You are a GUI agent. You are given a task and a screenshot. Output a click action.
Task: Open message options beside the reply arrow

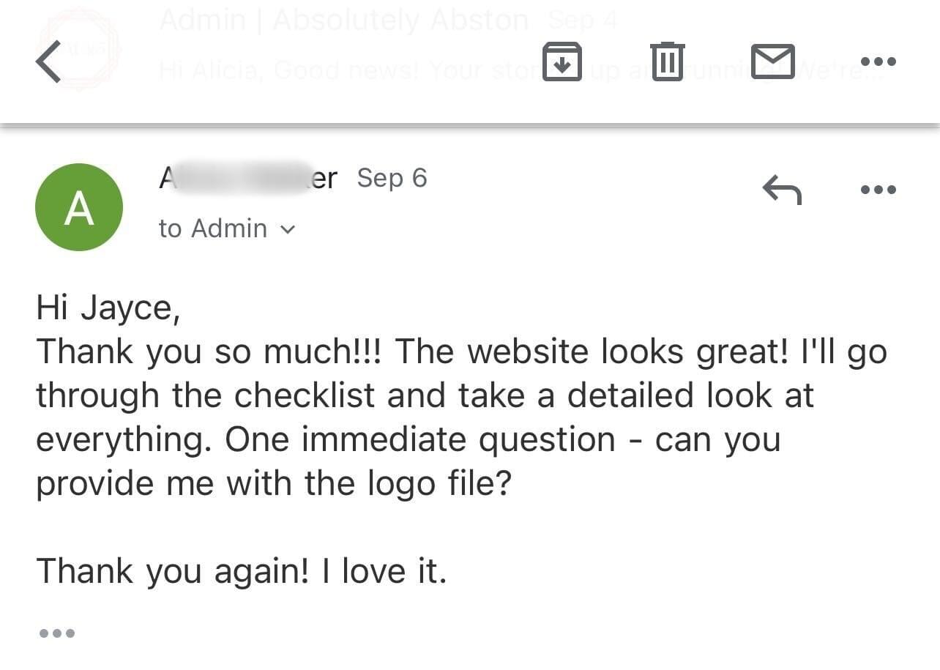[x=879, y=190]
